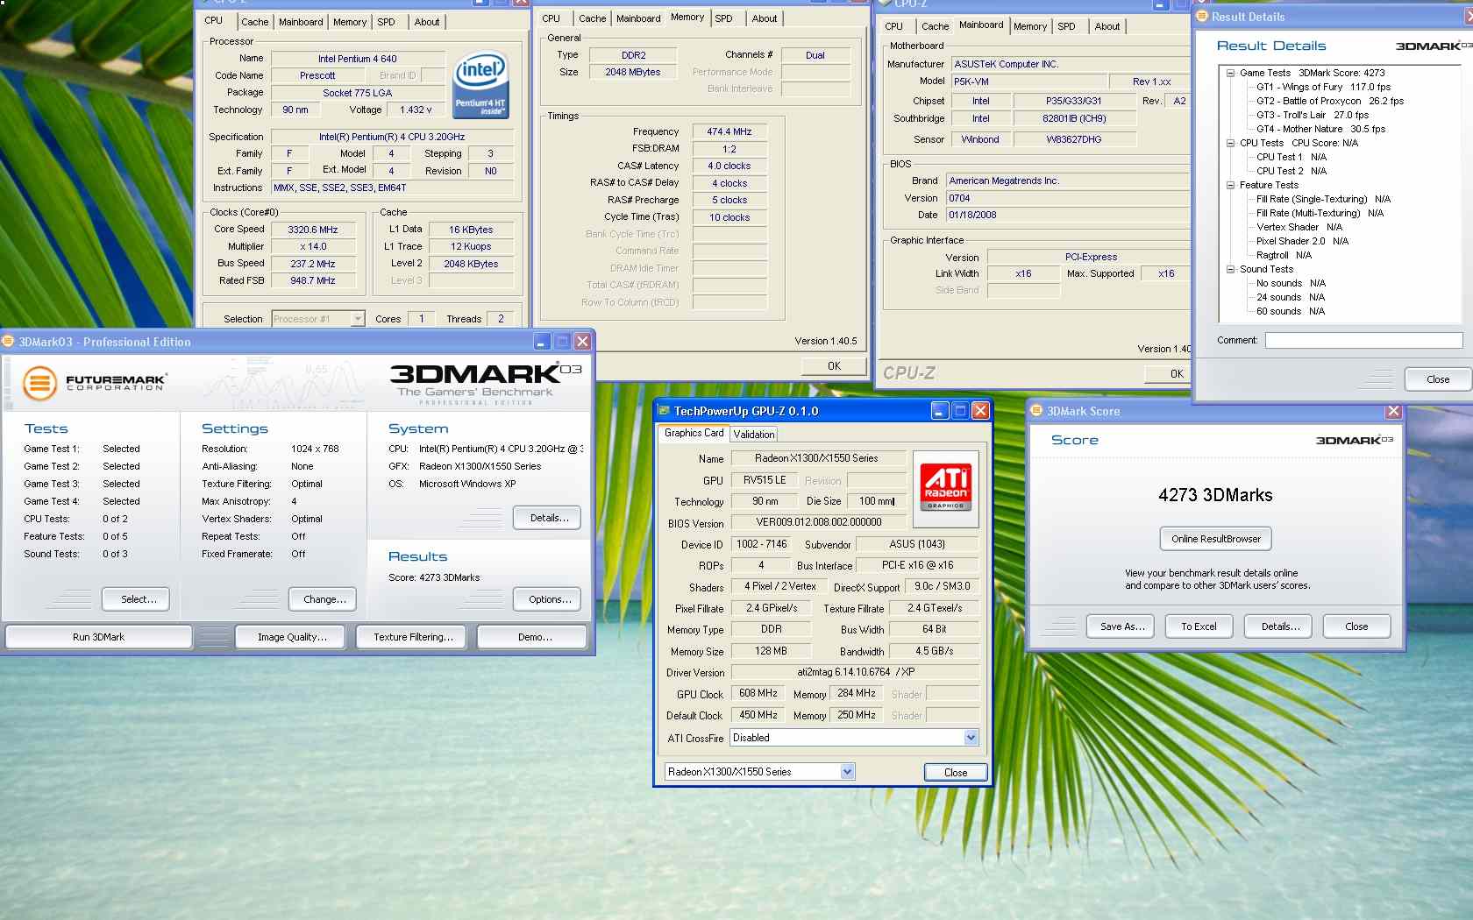Open results Options in 3DMark03

pyautogui.click(x=549, y=599)
